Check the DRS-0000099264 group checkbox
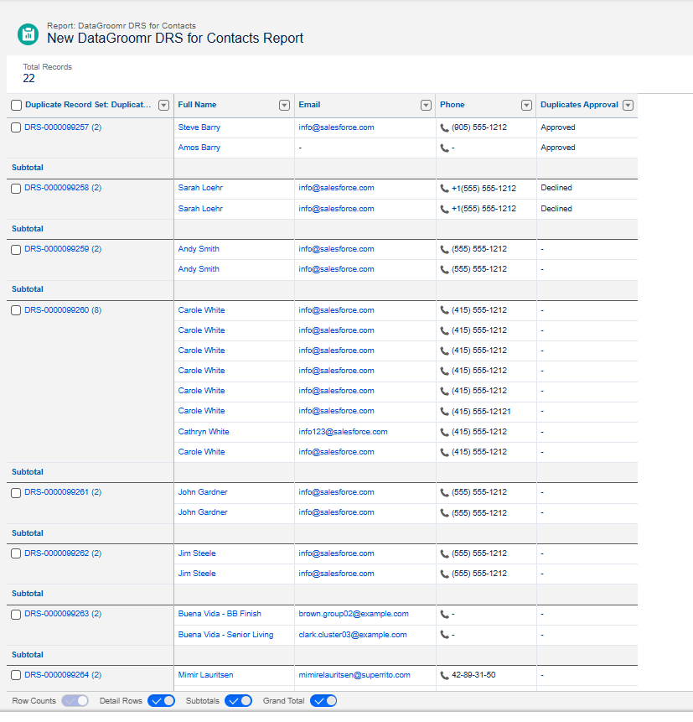Screen dimensions: 693x722 click(16, 675)
